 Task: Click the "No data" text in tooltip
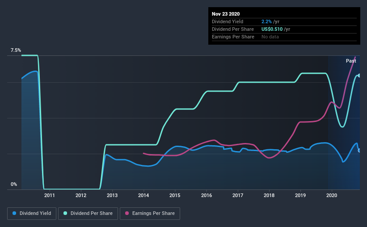coord(270,37)
